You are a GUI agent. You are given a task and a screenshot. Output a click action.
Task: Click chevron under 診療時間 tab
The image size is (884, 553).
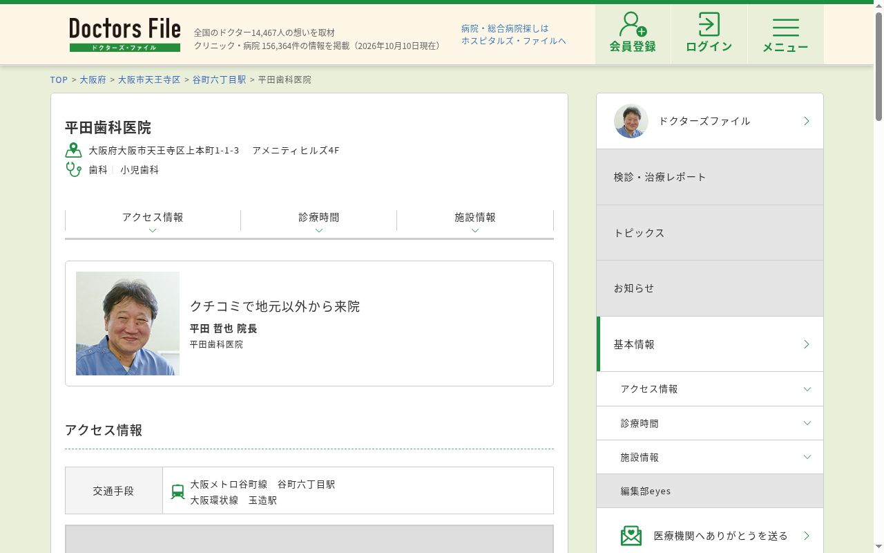[319, 231]
